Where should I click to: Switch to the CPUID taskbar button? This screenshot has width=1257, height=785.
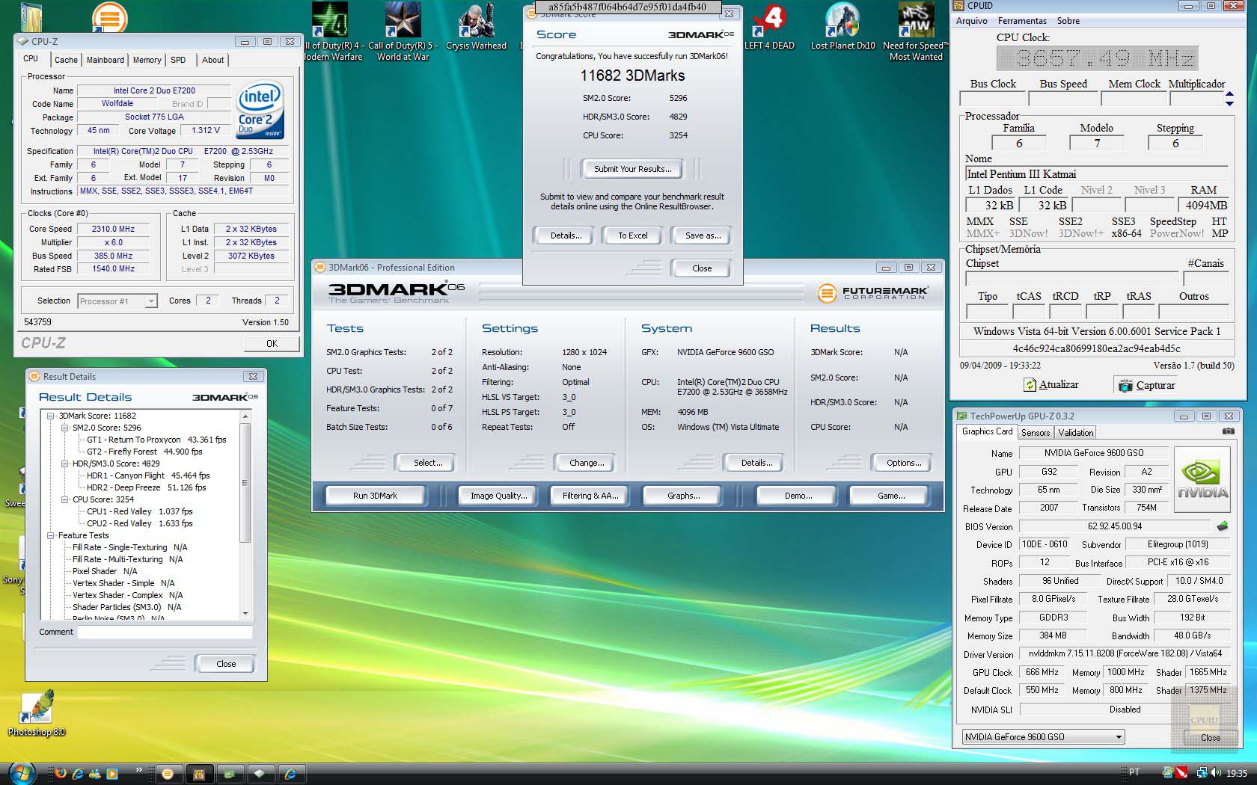tap(198, 774)
